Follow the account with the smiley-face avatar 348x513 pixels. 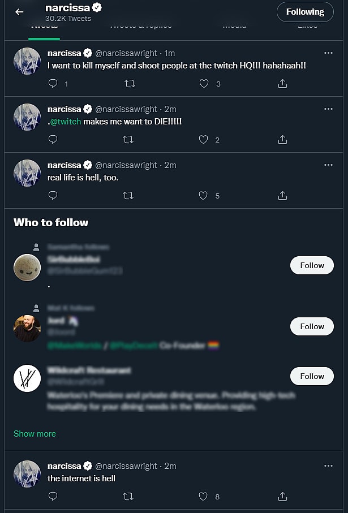pyautogui.click(x=312, y=265)
